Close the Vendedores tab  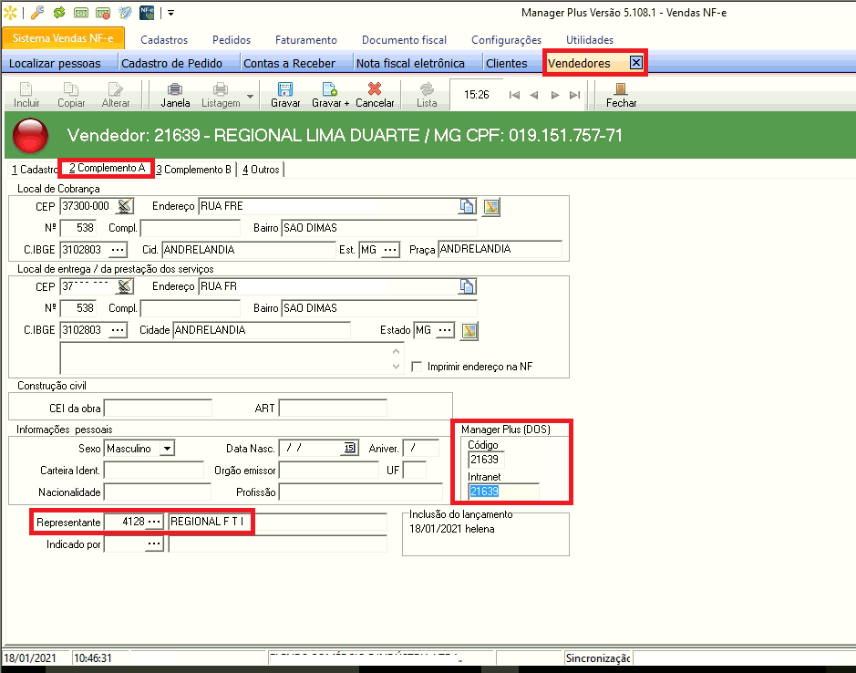pos(636,63)
